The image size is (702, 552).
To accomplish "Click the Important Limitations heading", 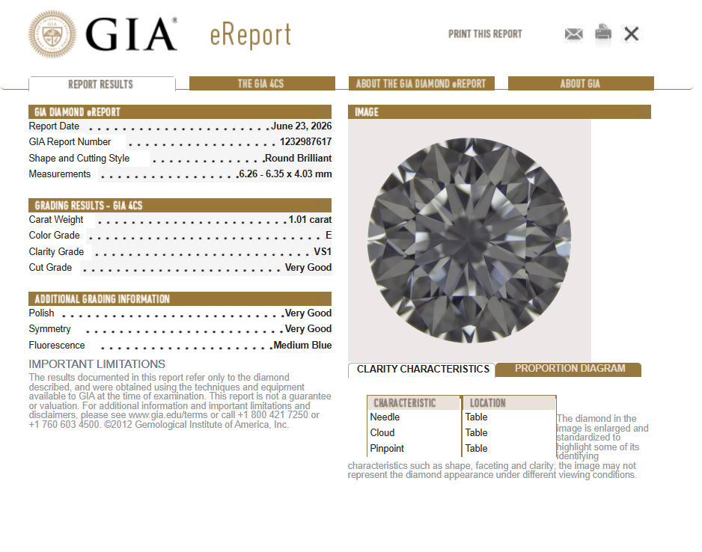I will tap(97, 364).
